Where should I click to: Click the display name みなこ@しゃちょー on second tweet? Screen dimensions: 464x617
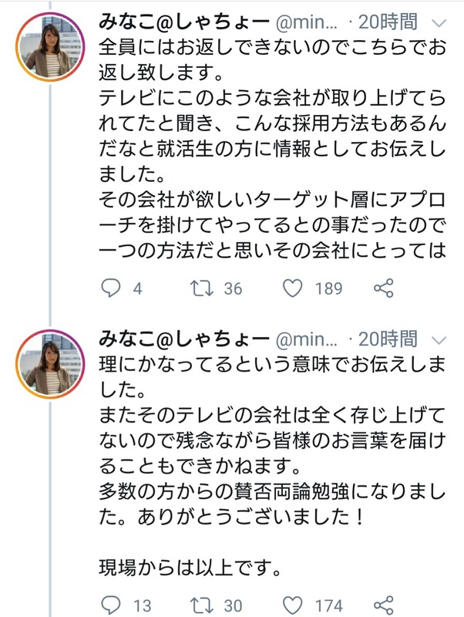183,339
